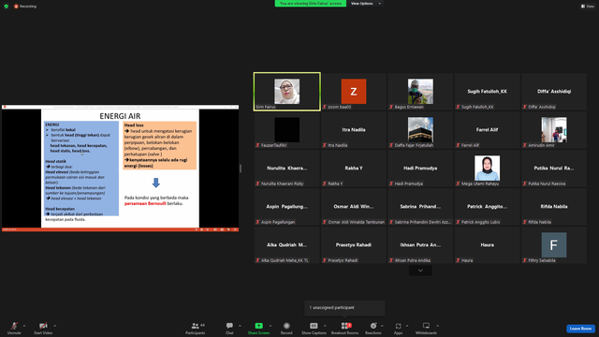Screen dimensions: 599x337
Task: Expand the arrow beside Whiteboards
Action: (x=437, y=326)
